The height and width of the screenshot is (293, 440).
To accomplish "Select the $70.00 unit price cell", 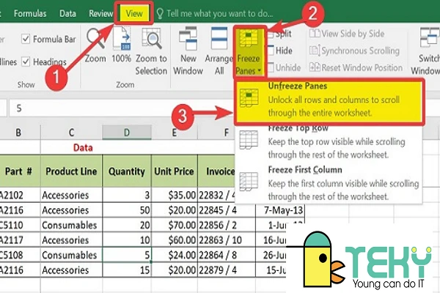I will 175,225.
